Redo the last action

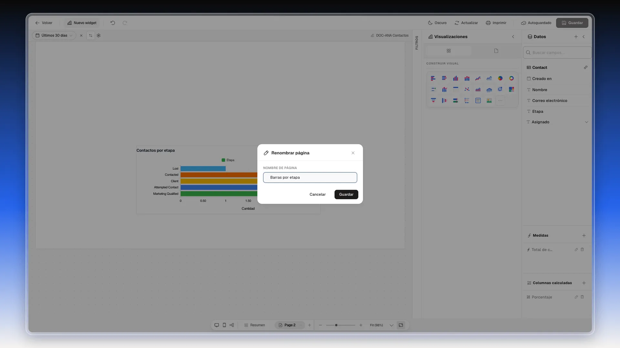(125, 23)
